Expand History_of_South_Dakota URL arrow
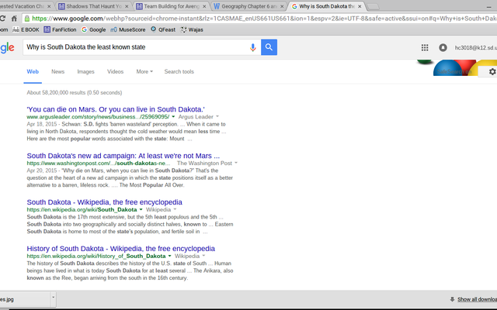Image resolution: width=497 pixels, height=310 pixels. [x=169, y=257]
